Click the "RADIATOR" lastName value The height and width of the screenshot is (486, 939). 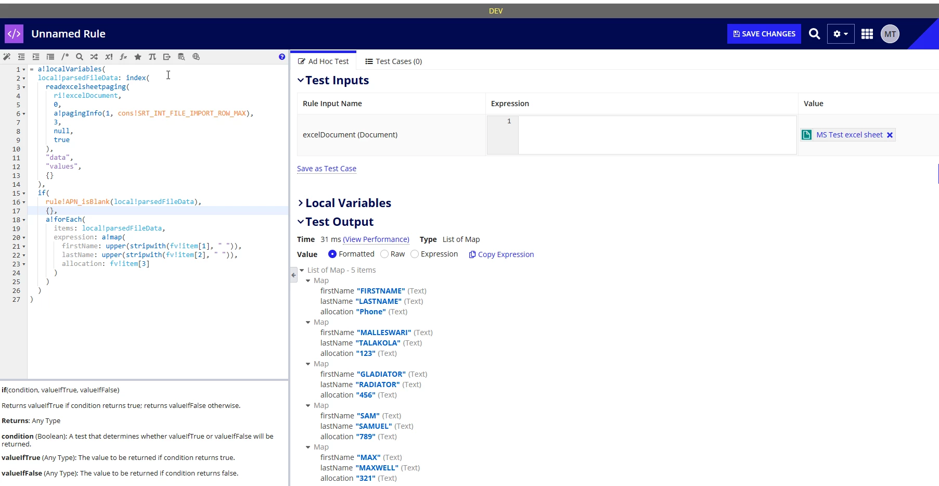[378, 385]
